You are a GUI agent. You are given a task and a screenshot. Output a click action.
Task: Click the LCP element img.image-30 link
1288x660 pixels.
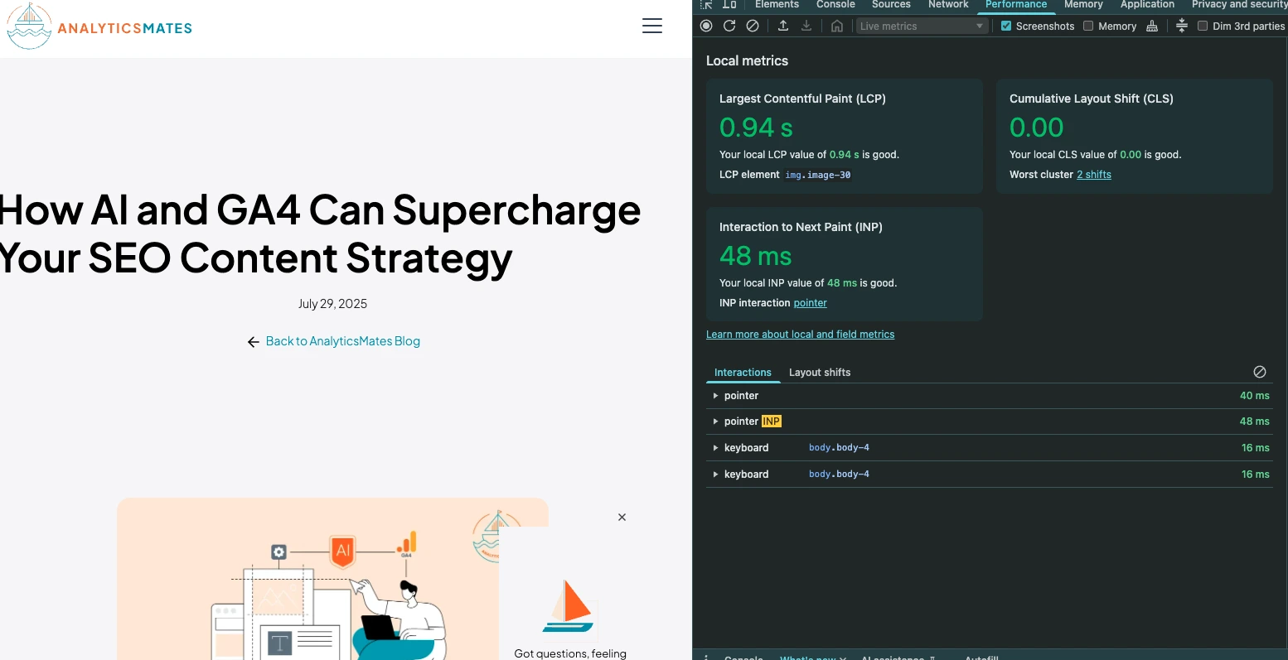pos(818,175)
